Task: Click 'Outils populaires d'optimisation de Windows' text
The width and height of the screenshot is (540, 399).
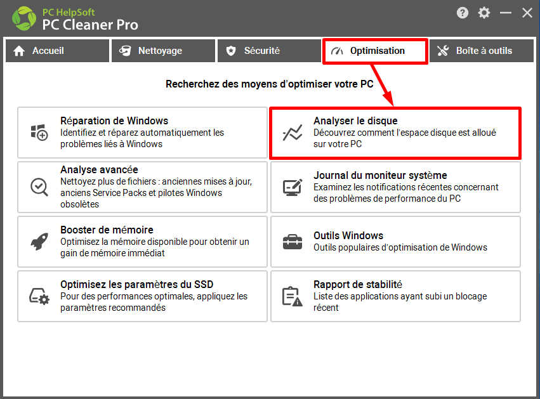Action: (x=400, y=247)
